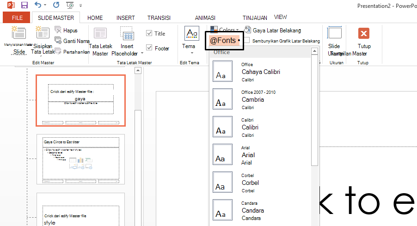Click the Office heading in fonts list
This screenshot has width=417, height=226.
221,52
